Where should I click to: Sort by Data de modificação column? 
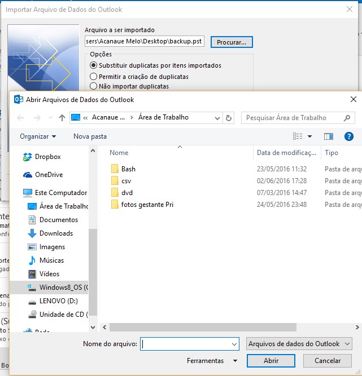(x=286, y=153)
